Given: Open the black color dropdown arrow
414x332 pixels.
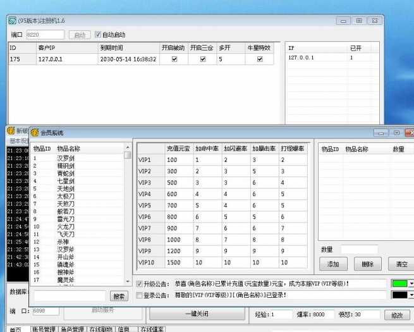Looking at the screenshot, I should [x=411, y=295].
